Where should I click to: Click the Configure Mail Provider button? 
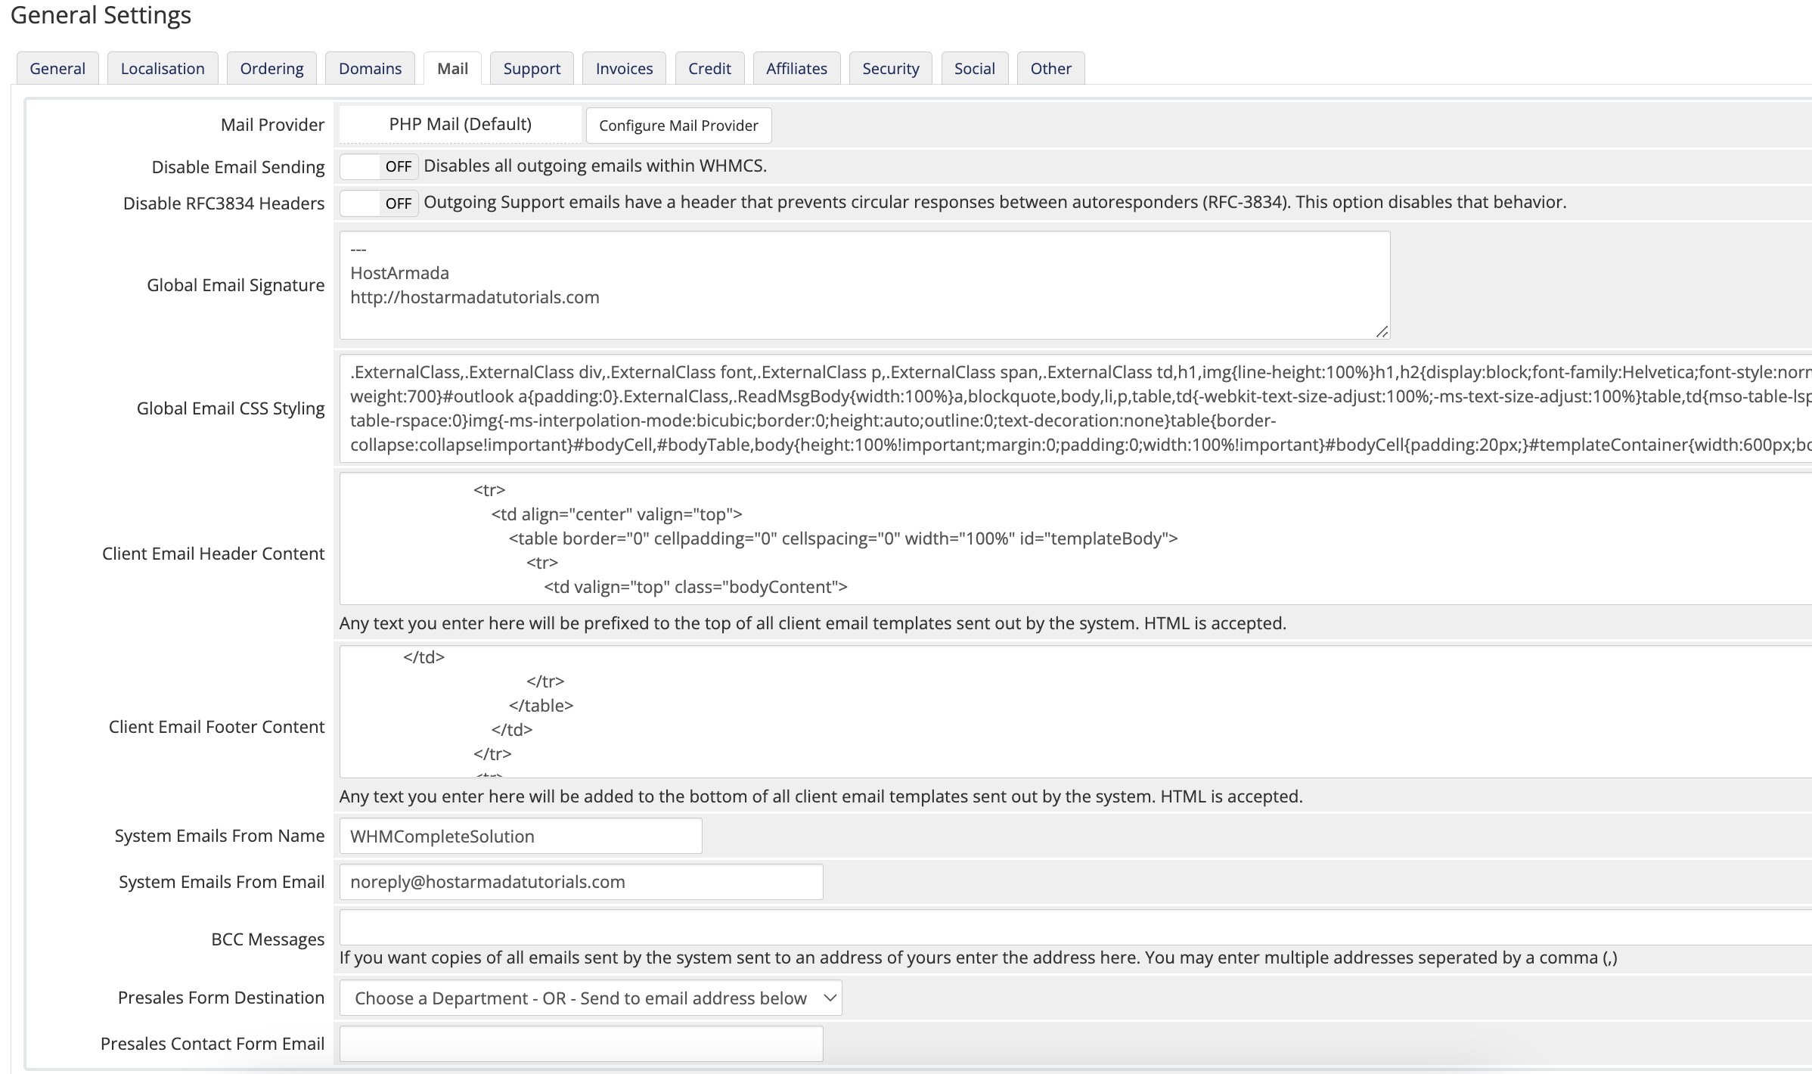click(678, 126)
